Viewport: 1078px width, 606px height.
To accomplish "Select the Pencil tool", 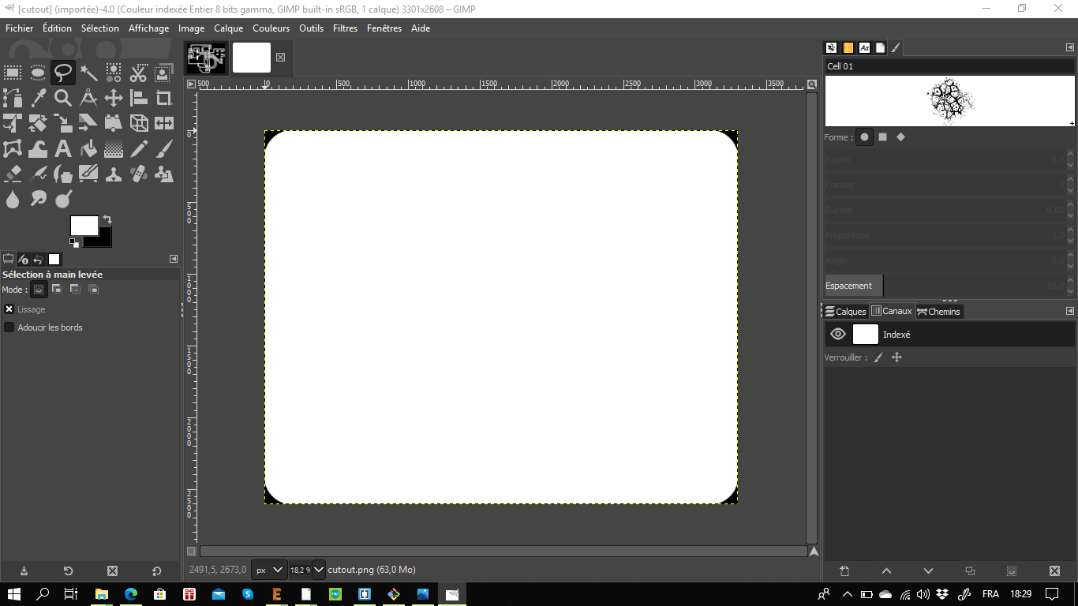I will (x=139, y=149).
